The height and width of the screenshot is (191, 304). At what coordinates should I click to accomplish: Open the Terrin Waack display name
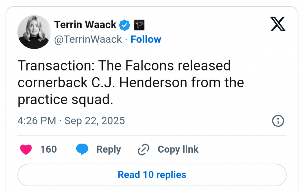[85, 25]
